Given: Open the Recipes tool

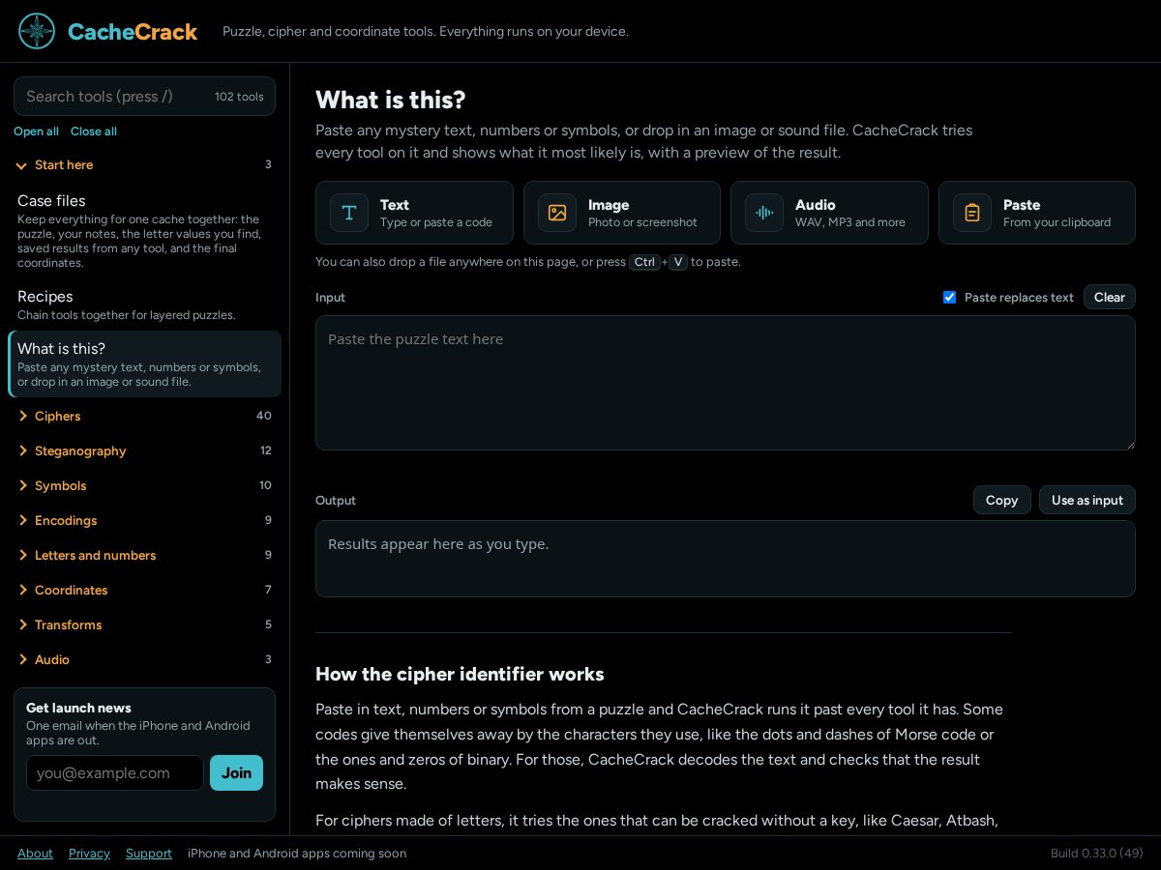Looking at the screenshot, I should tap(144, 304).
